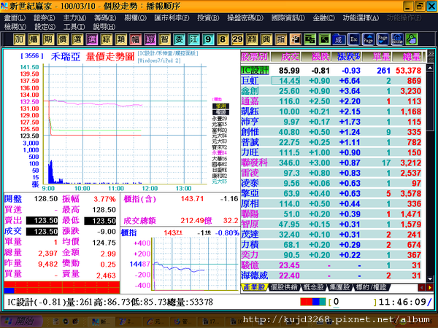
Task: Open the 工具(T) menu
Action: [74, 27]
